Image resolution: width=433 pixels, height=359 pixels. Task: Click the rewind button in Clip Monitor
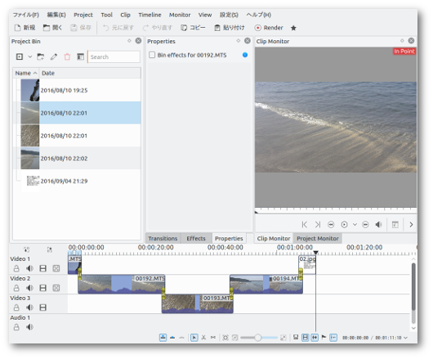[x=331, y=224]
